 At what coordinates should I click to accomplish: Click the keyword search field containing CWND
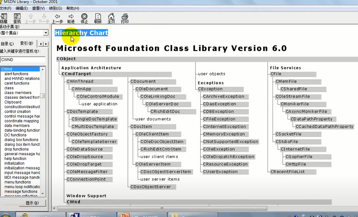coord(23,60)
